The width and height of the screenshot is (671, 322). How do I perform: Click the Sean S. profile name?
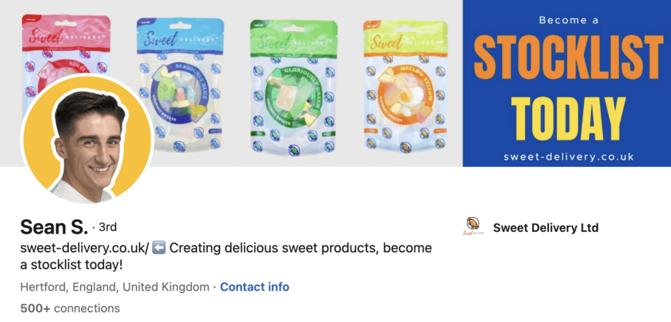(x=54, y=227)
